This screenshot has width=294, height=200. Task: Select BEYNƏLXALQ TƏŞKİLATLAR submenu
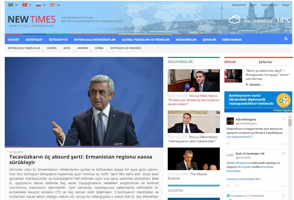tap(24, 48)
